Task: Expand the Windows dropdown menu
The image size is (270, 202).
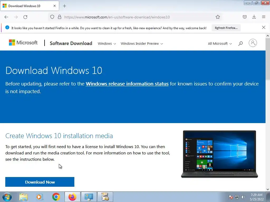Action: [107, 44]
